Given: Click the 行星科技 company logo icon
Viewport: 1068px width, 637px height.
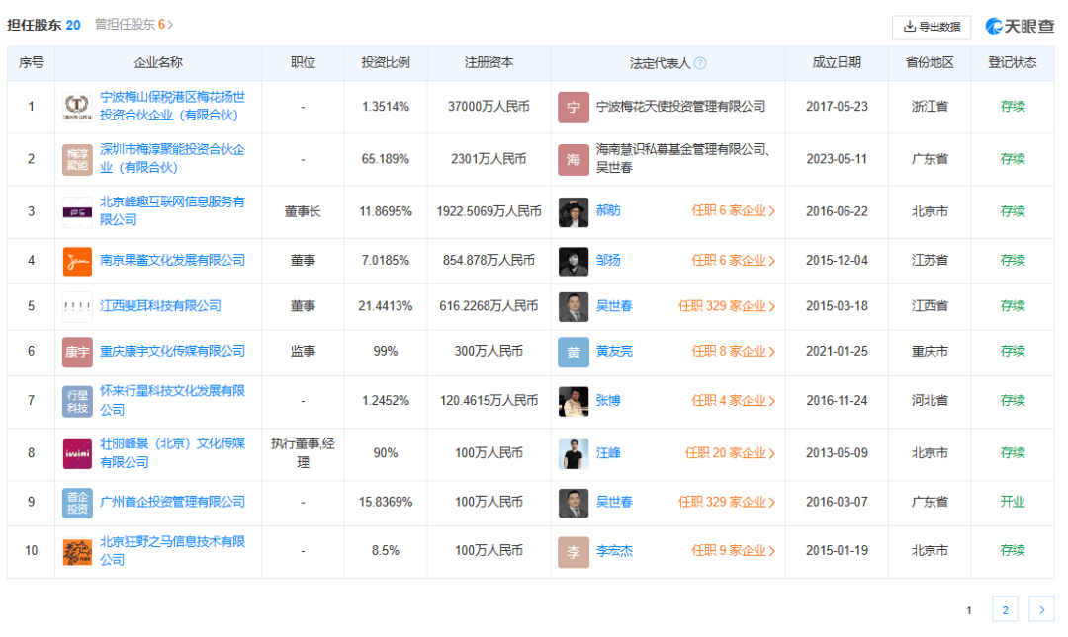Looking at the screenshot, I should coord(77,401).
